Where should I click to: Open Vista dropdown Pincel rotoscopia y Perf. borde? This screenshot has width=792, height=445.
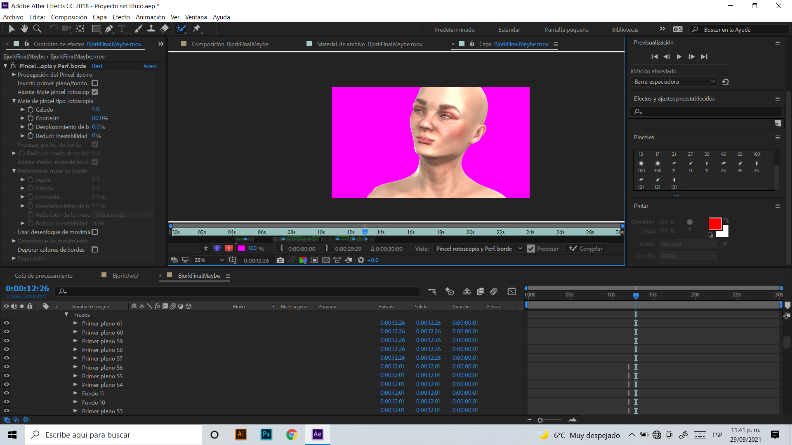click(x=478, y=249)
